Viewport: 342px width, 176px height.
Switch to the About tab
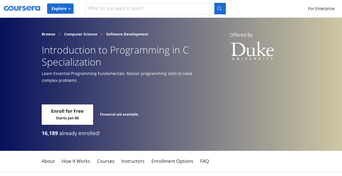[x=48, y=161]
